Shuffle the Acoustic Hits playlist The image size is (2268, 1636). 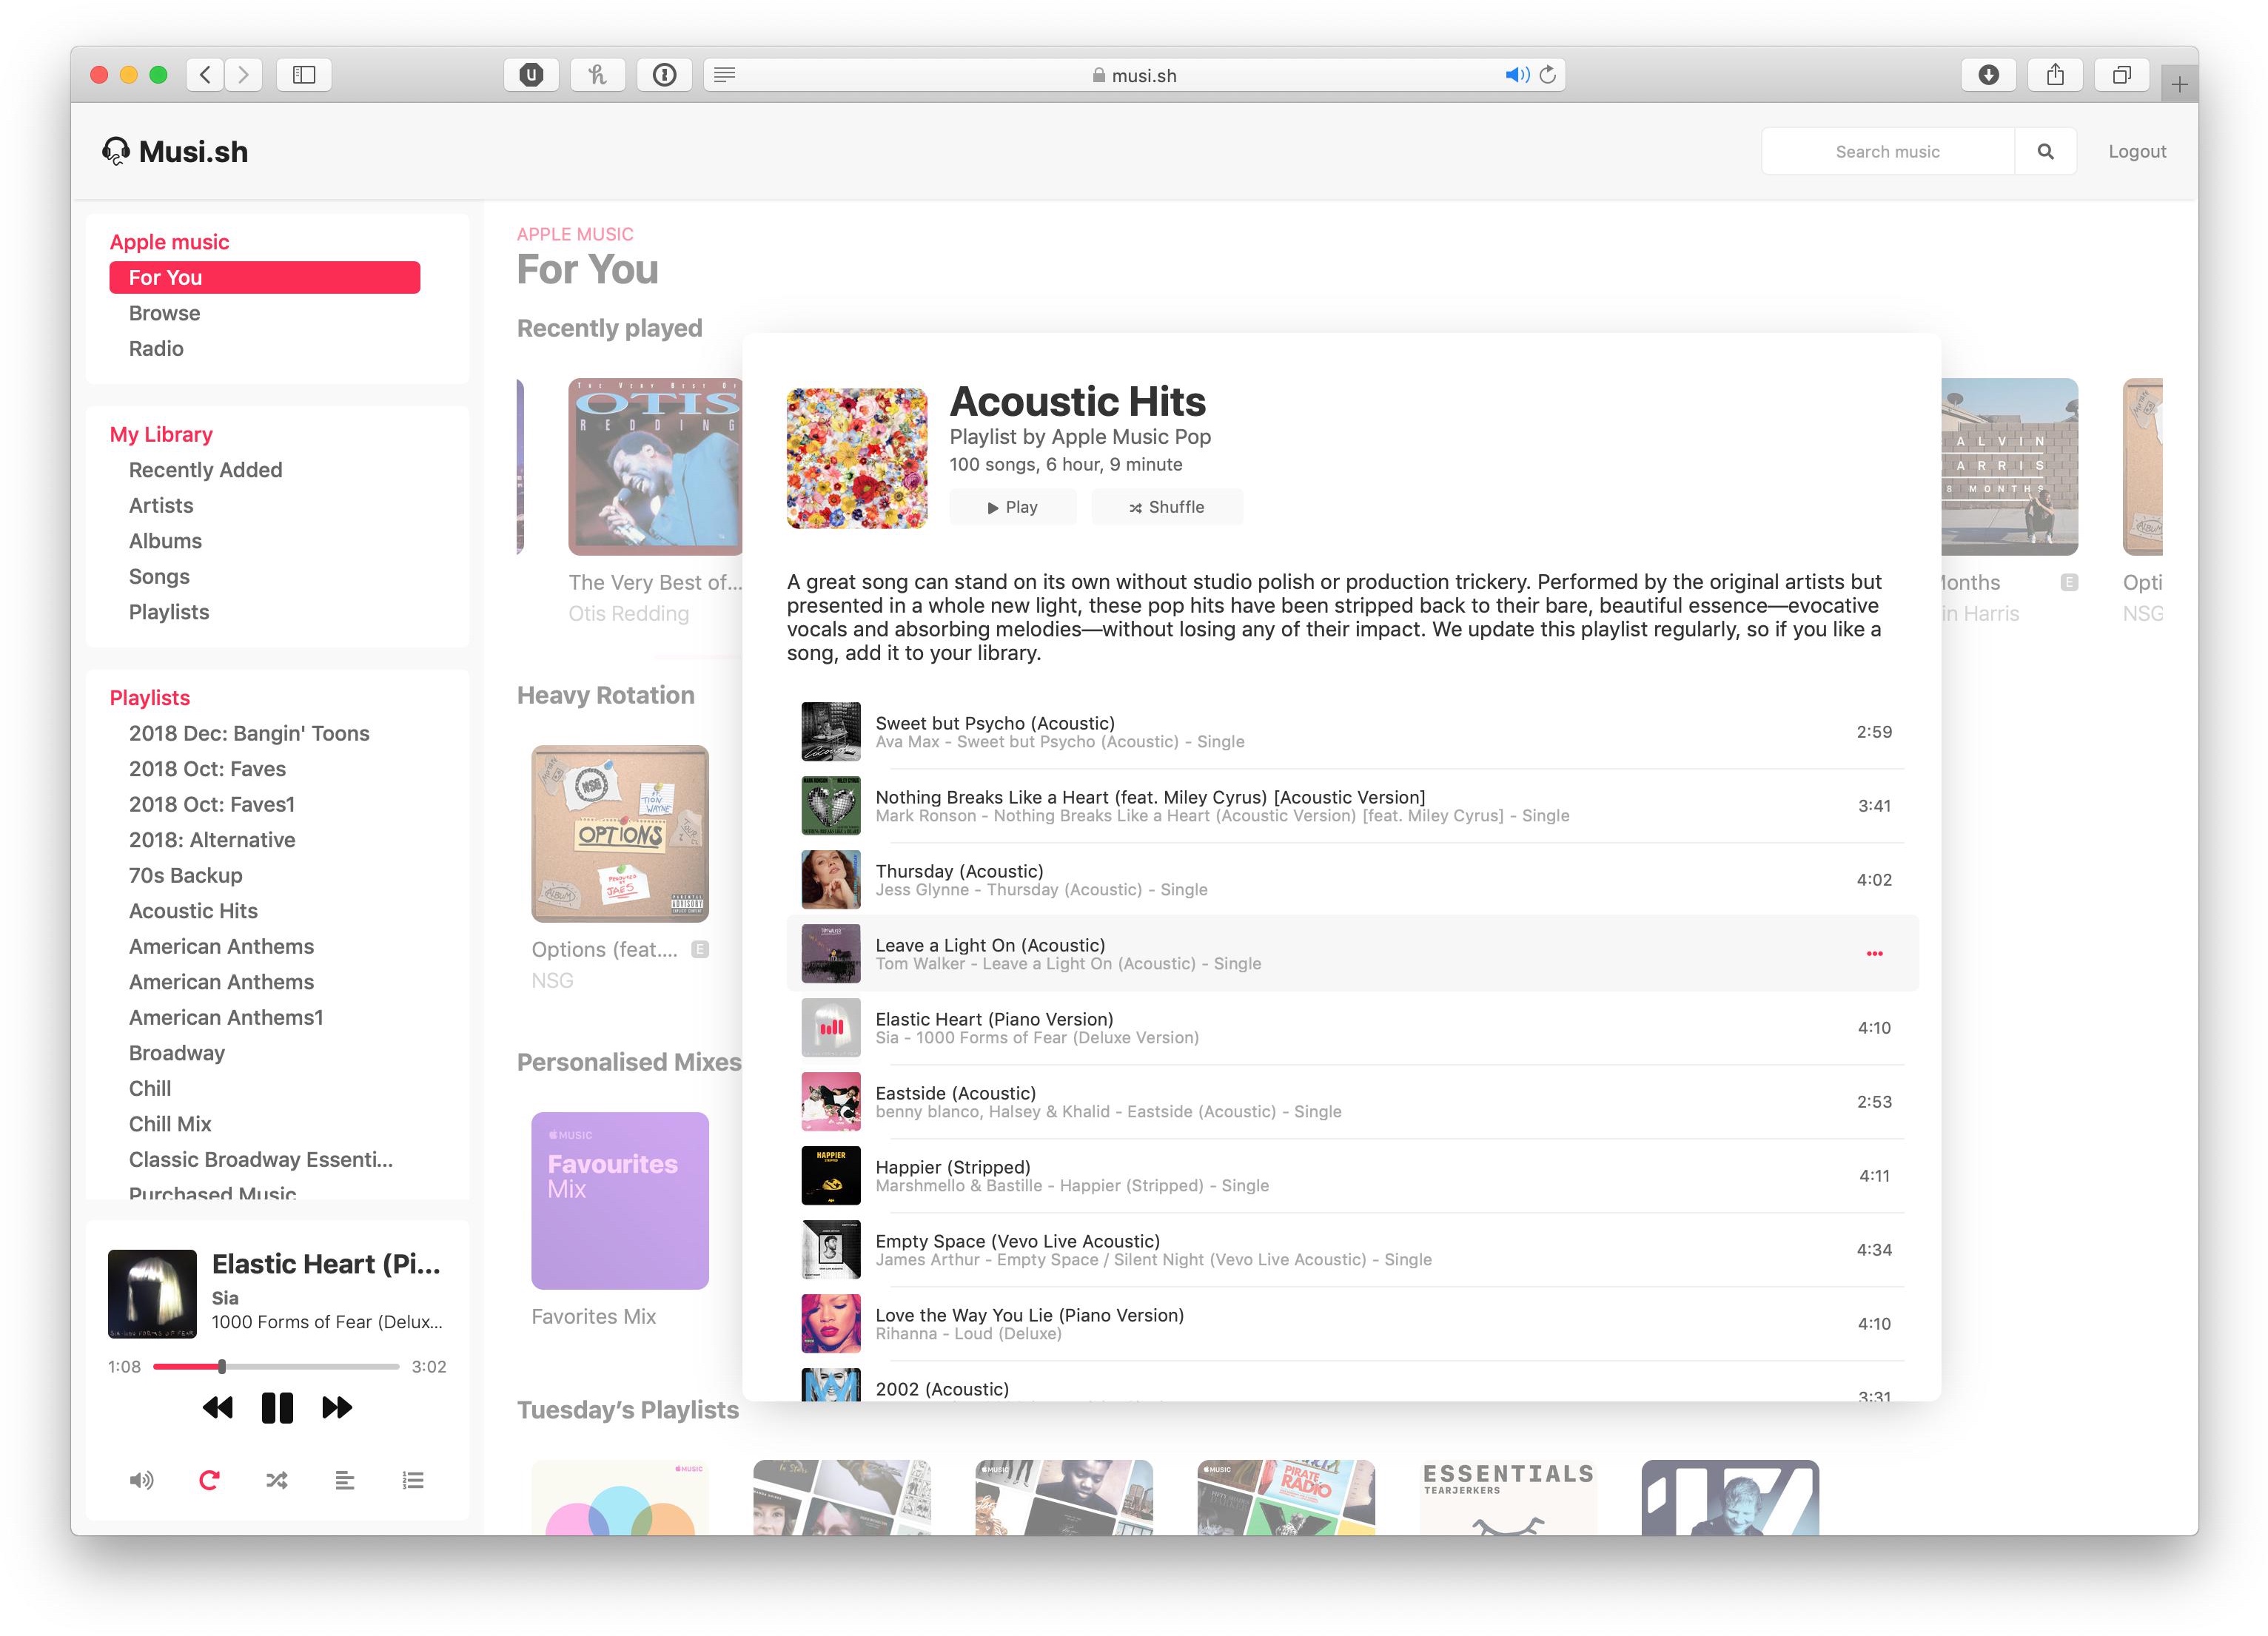[1167, 507]
